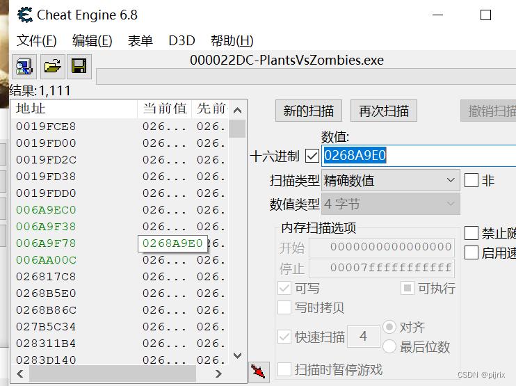This screenshot has height=386, width=516.
Task: Open the 帮助(H) menu
Action: coord(232,41)
